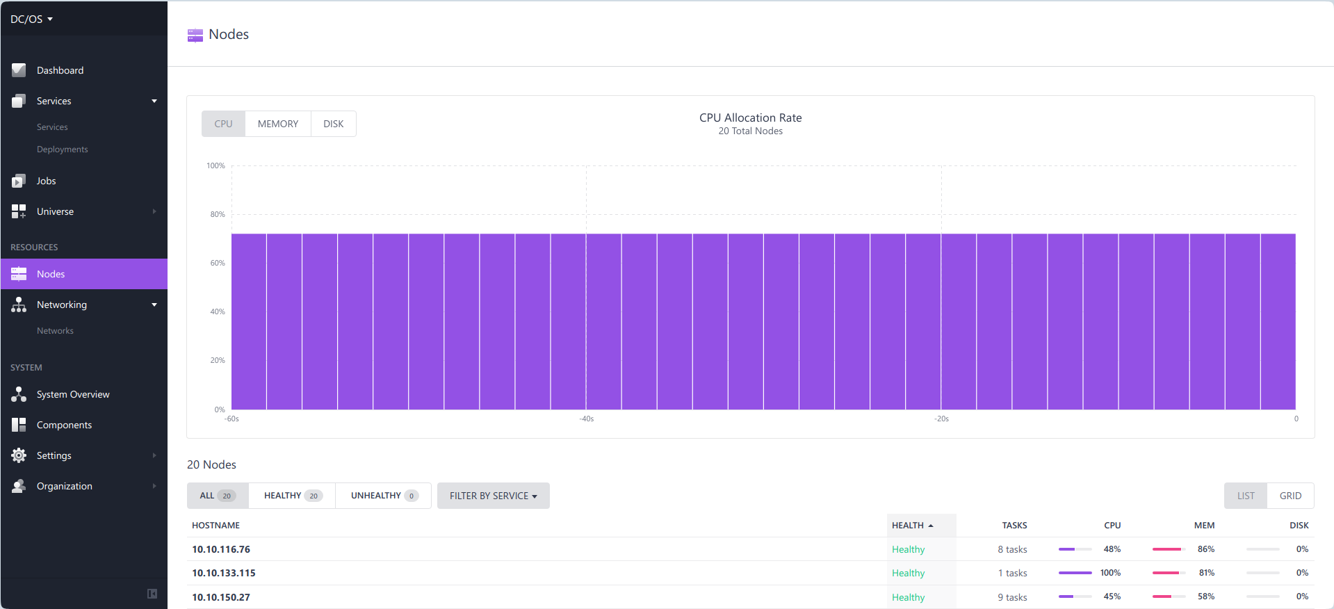
Task: Switch chart to DISK view
Action: (334, 124)
